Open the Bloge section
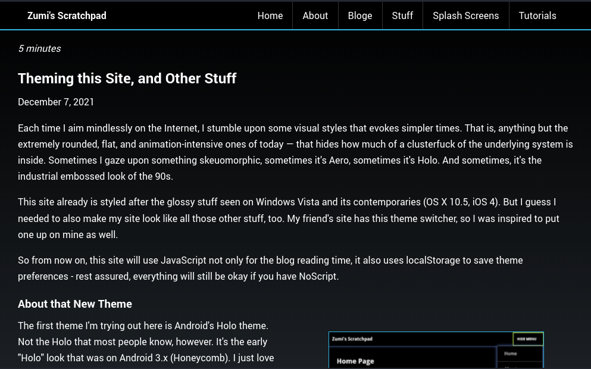This screenshot has height=369, width=591. [360, 15]
